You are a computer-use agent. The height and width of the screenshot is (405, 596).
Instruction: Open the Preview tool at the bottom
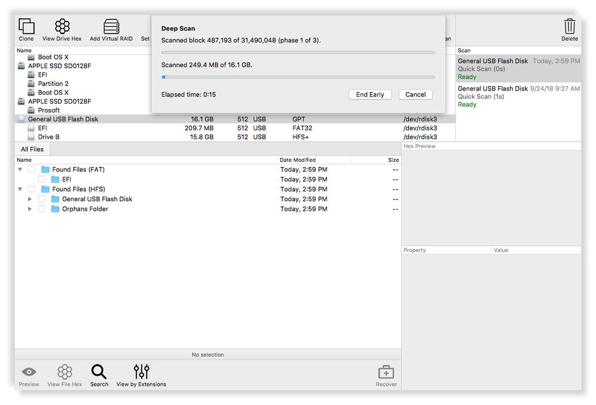click(29, 374)
